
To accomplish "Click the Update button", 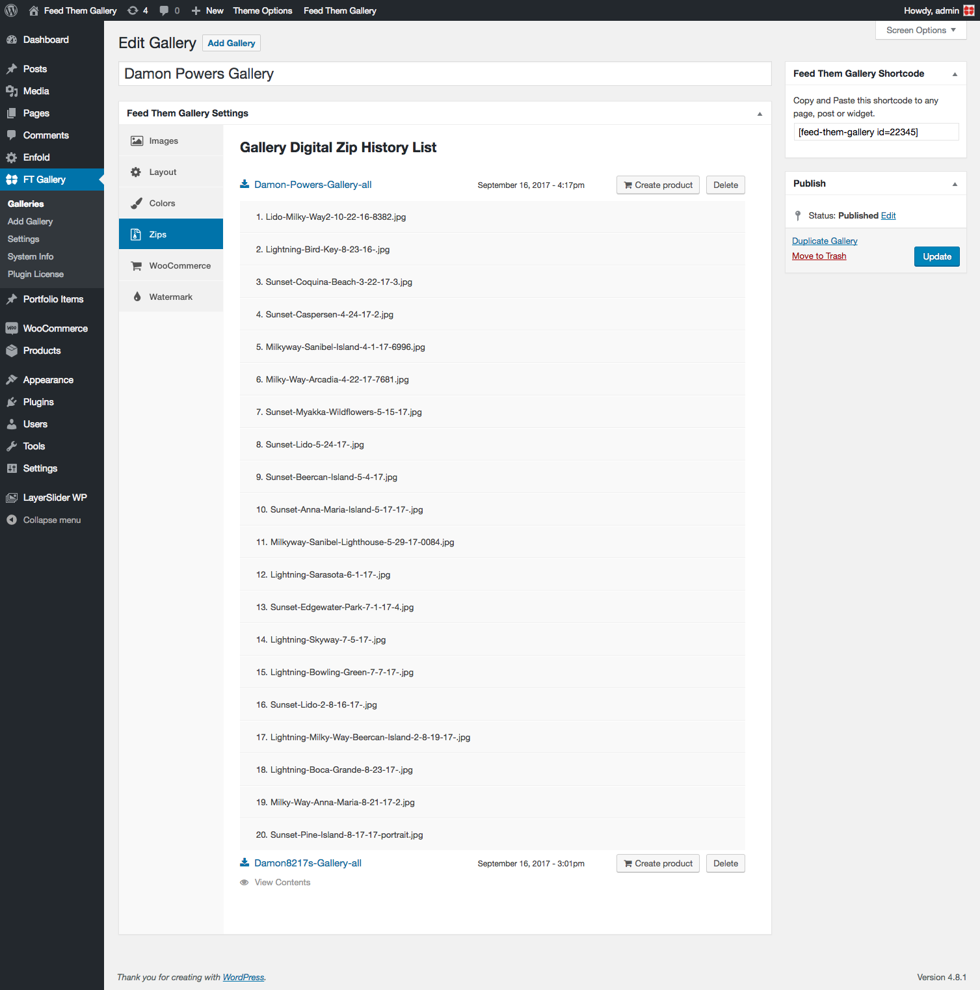I will pyautogui.click(x=937, y=256).
